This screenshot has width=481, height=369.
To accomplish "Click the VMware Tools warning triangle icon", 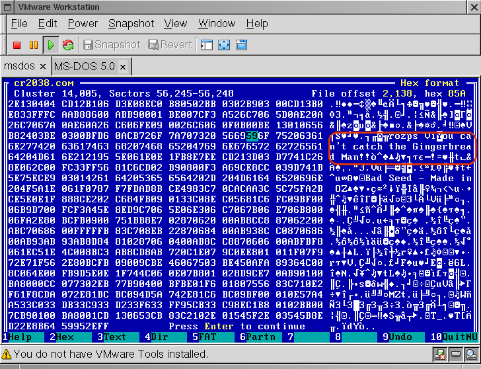I will (7, 354).
